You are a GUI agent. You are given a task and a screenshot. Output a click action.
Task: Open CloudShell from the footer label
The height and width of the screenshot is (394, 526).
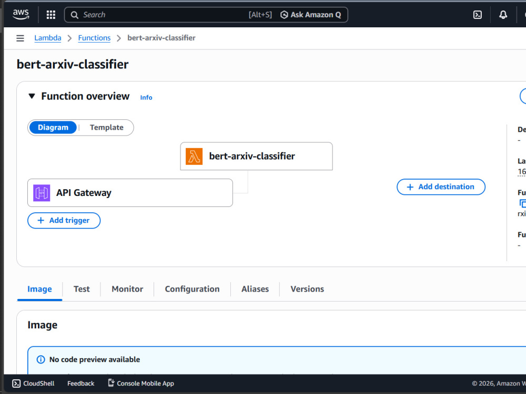pyautogui.click(x=38, y=383)
